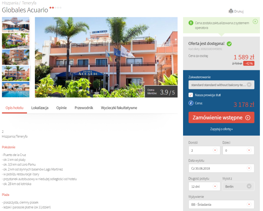Open the Długość pobytu 12 dni dropdown
The image size is (263, 211).
204,186
